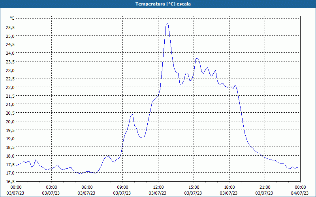The image size is (316, 197).
Task: Select the 25,0 value on the temperature axis
Action: point(10,36)
